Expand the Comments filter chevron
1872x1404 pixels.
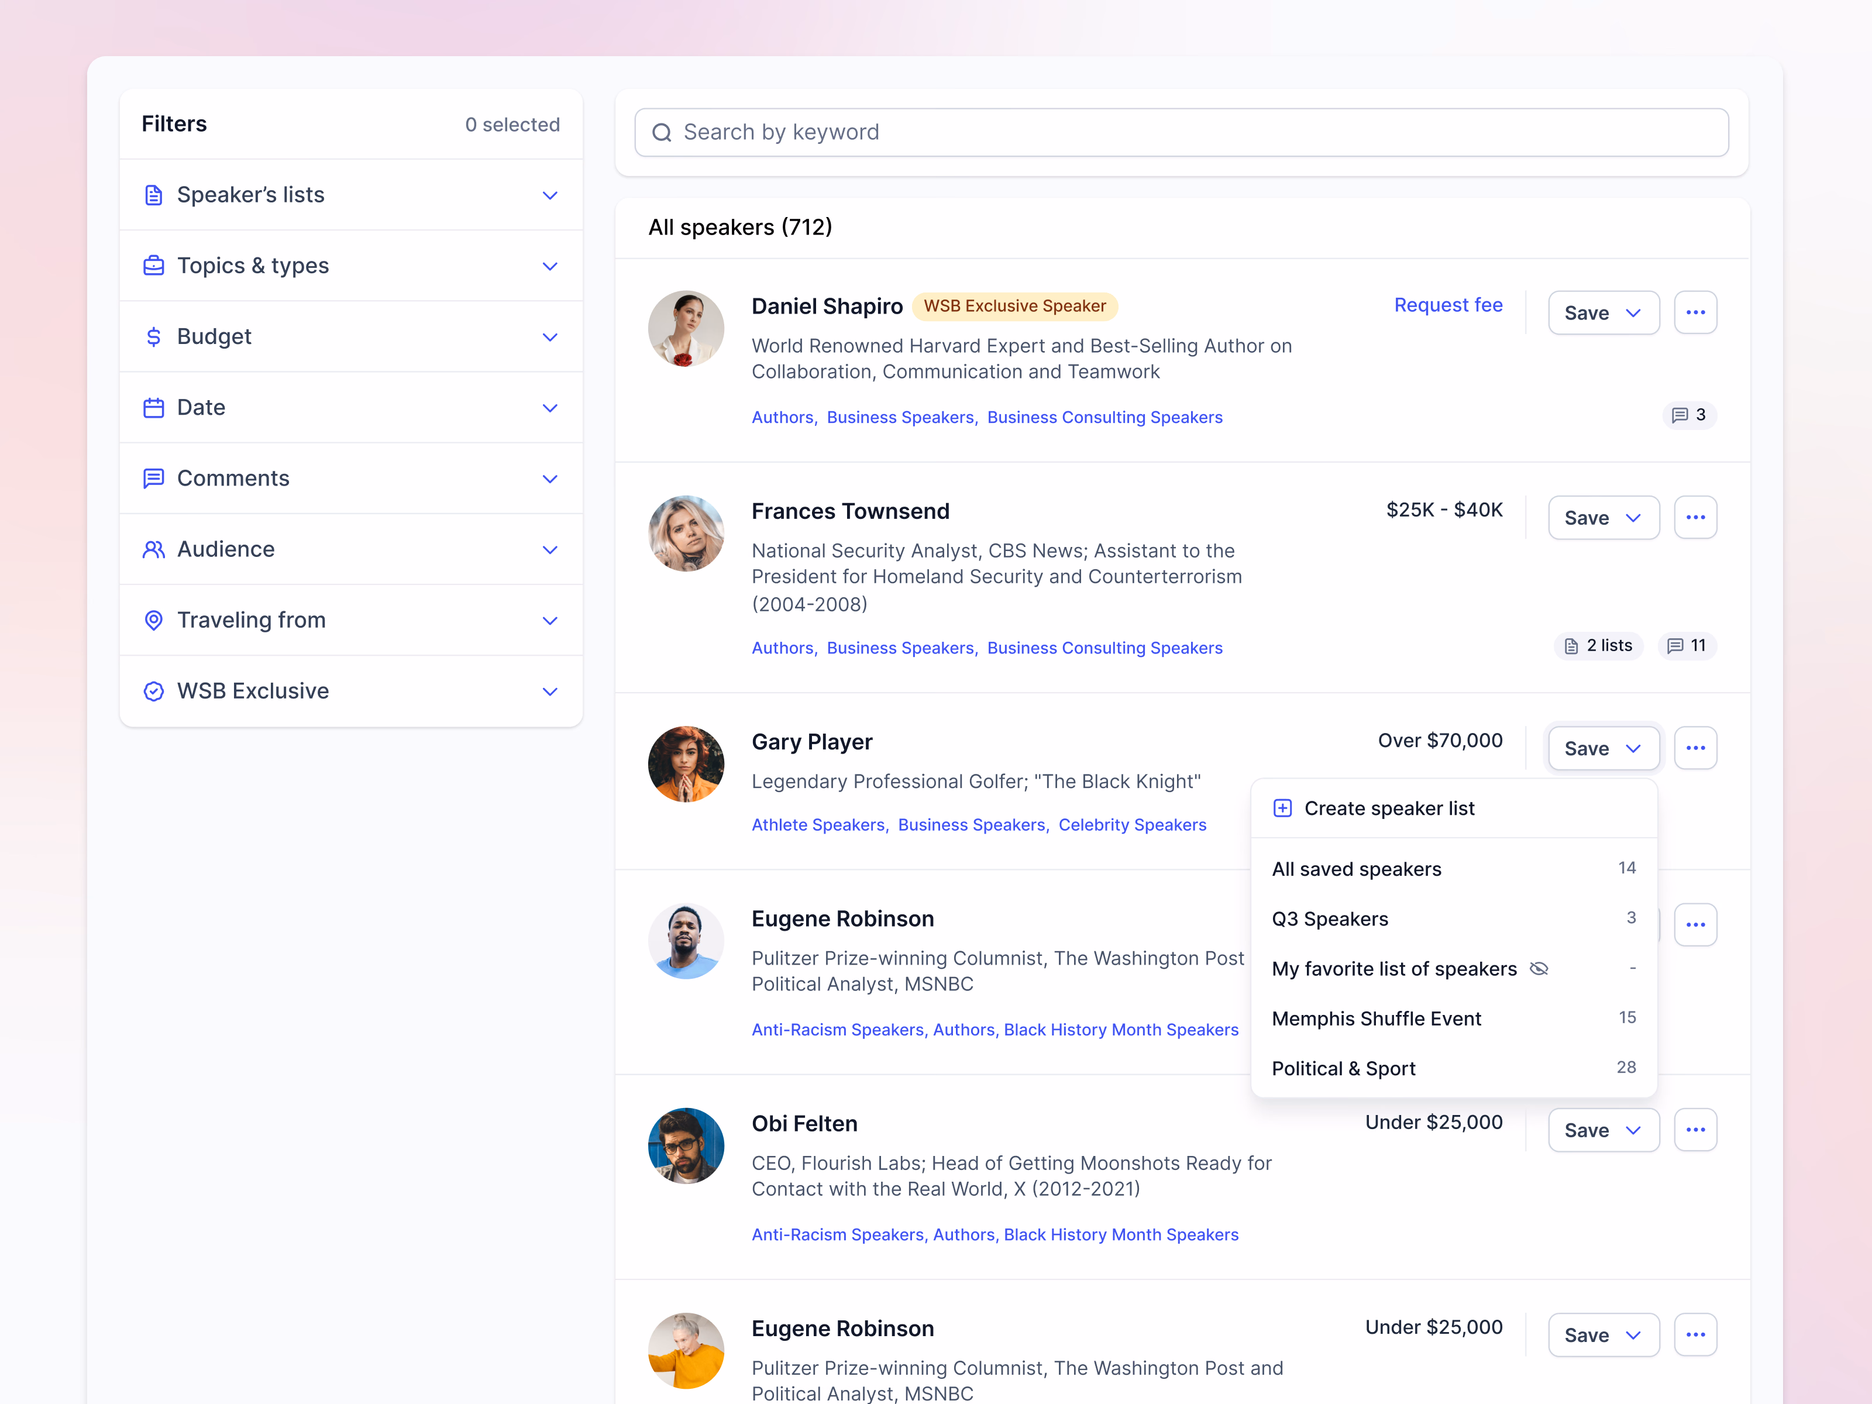(550, 479)
